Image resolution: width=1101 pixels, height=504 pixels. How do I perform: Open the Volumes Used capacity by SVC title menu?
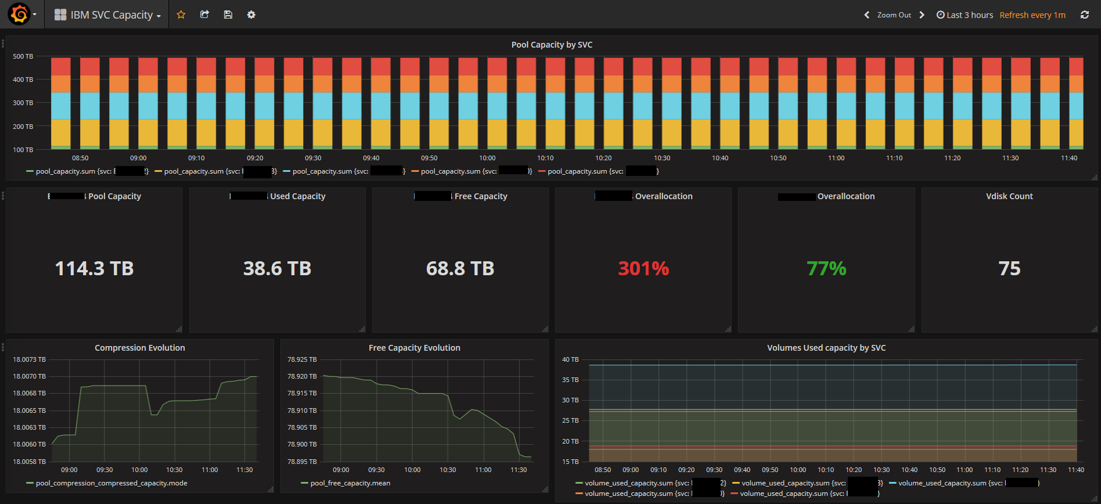coord(826,348)
